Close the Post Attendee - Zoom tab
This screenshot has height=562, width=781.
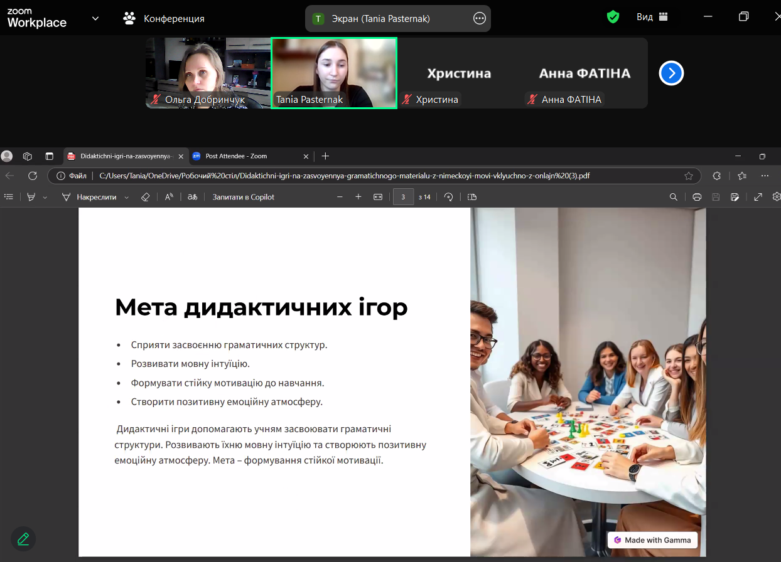[x=306, y=156]
